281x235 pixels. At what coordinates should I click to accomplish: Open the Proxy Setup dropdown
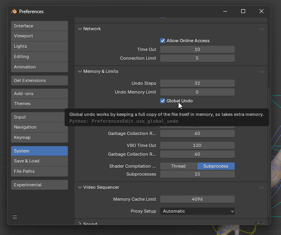pos(197,211)
